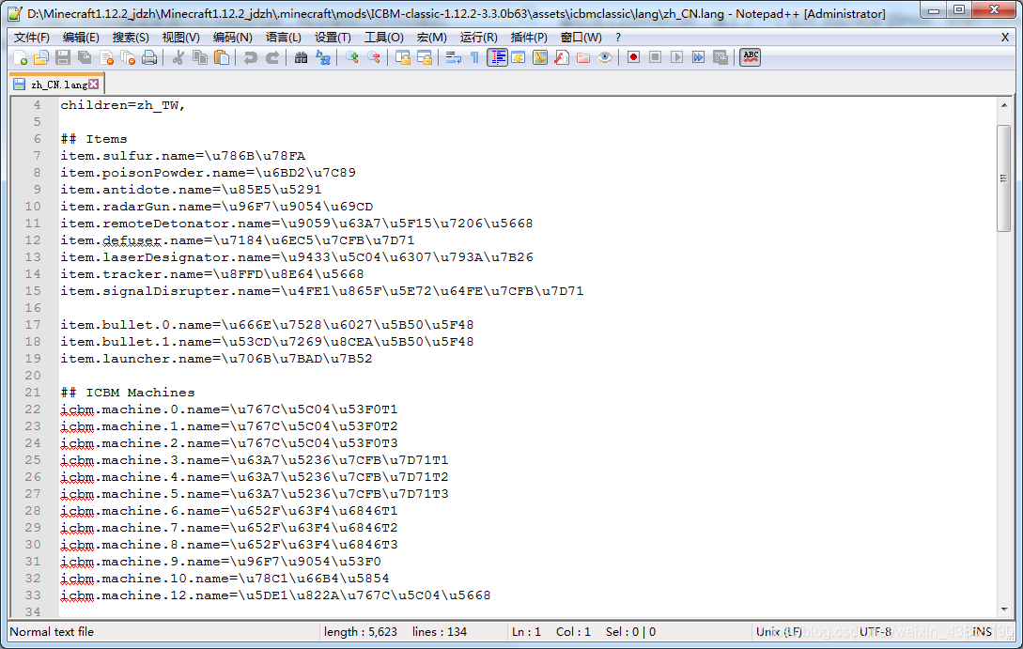Image resolution: width=1023 pixels, height=649 pixels.
Task: Open the 文件(F) menu
Action: tap(32, 38)
